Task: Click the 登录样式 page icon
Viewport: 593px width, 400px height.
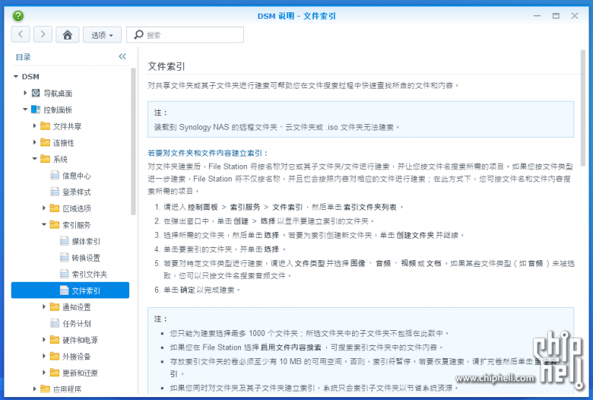Action: tap(55, 192)
